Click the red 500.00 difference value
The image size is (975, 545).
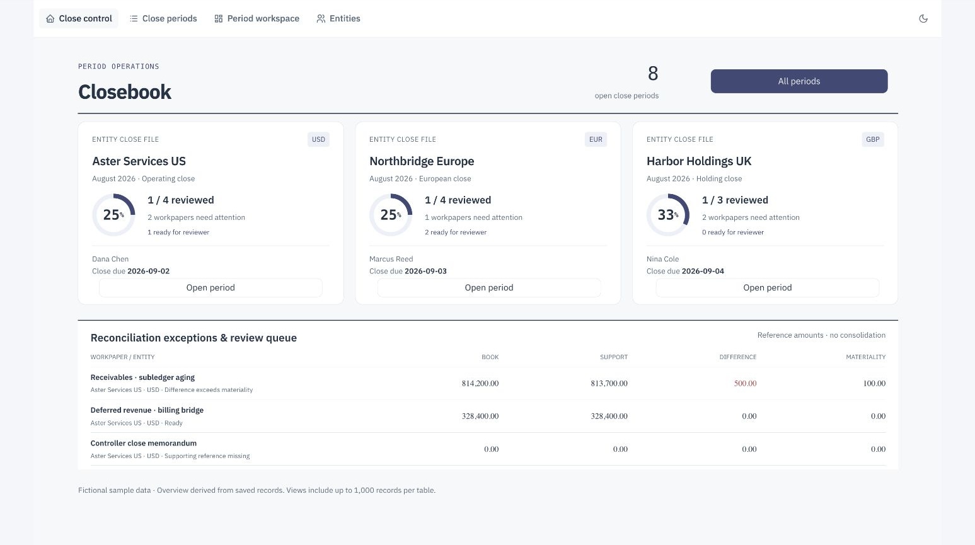[x=745, y=383]
